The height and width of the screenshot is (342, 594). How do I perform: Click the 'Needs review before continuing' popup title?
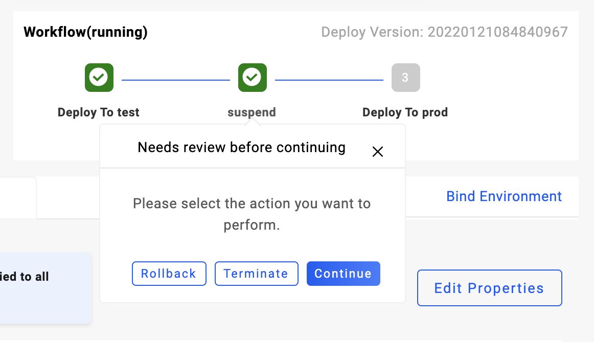click(x=241, y=148)
